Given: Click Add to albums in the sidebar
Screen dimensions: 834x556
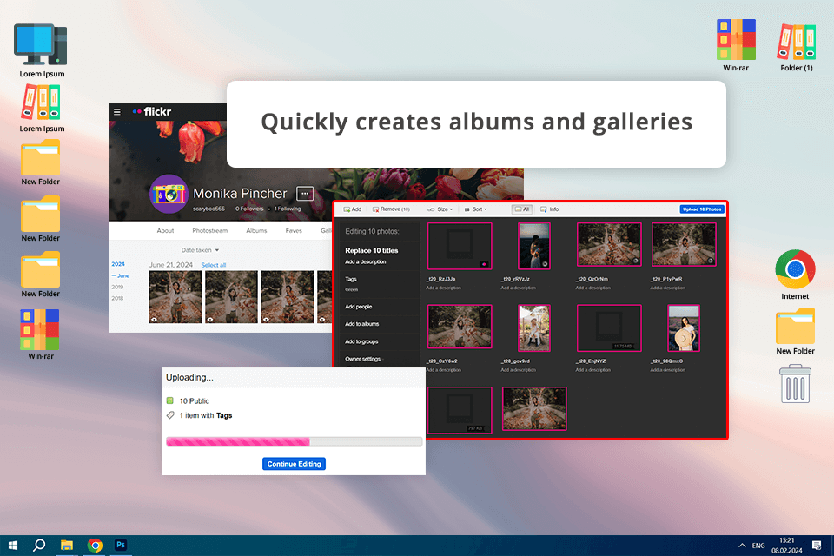Looking at the screenshot, I should coord(361,323).
